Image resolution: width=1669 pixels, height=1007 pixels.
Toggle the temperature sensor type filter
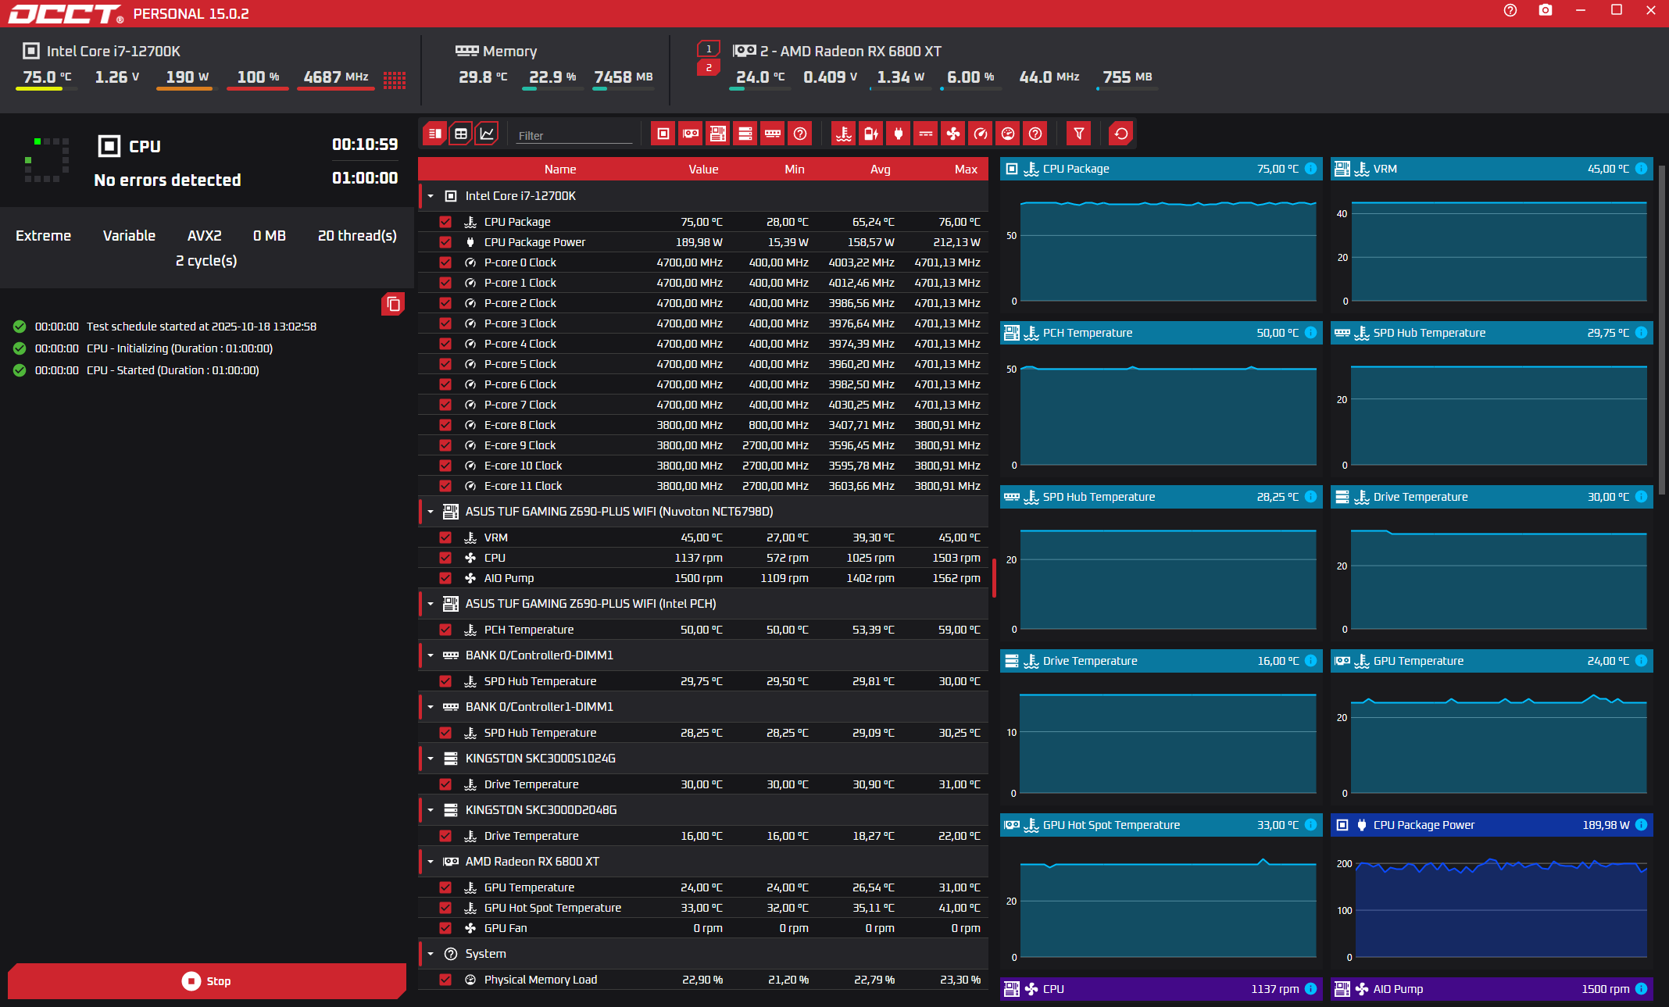pos(844,134)
